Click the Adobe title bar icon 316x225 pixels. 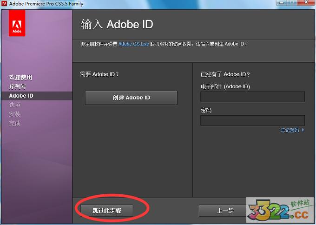[x=4, y=3]
